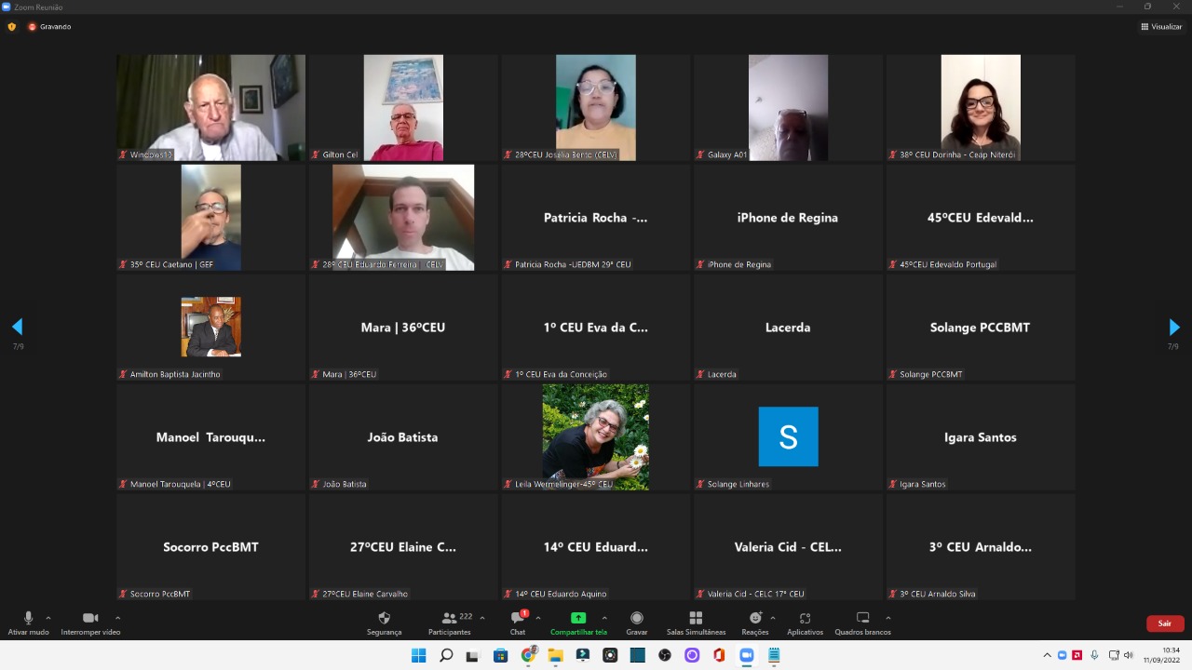Expand the arrow next to Participantes
Viewport: 1192px width, 670px height.
coord(481,618)
